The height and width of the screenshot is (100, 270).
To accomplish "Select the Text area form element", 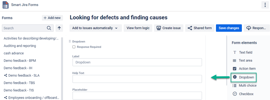I will (242, 60).
